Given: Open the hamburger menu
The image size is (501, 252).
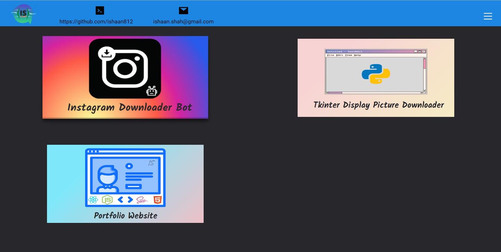Looking at the screenshot, I should coord(488,16).
